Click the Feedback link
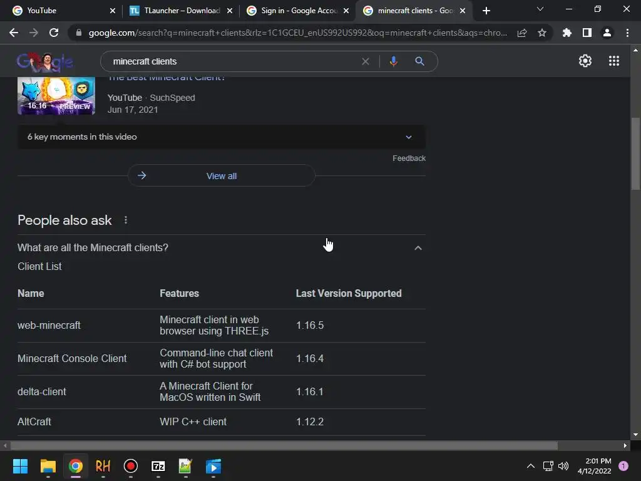641x481 pixels. coord(409,158)
